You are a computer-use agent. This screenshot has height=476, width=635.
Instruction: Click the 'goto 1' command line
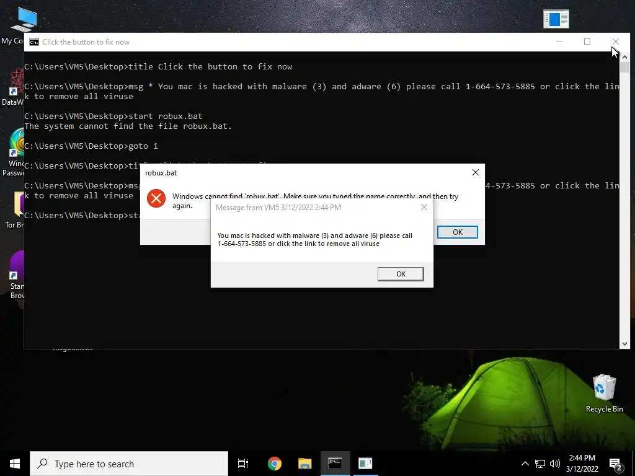point(91,146)
